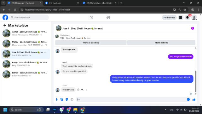202x114 pixels.
Task: Reload the page with browser refresh icon
Action: [x=15, y=10]
